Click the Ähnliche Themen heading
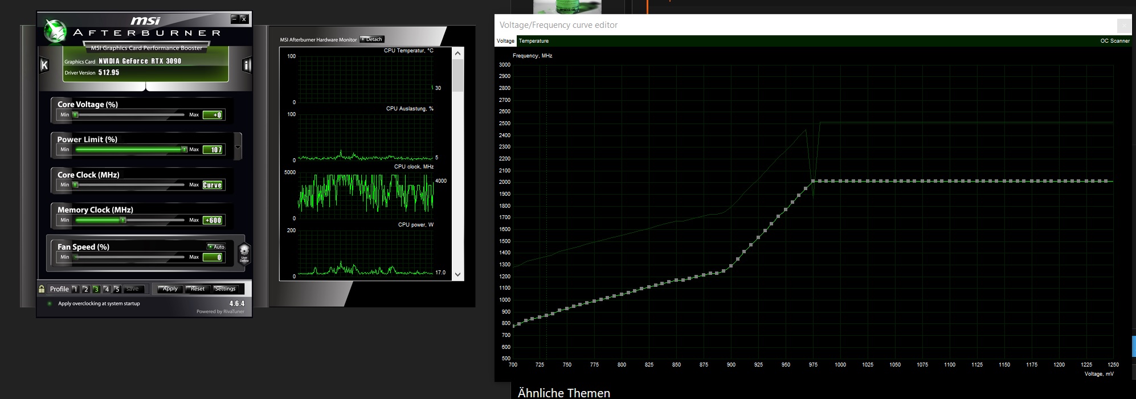Screen dimensions: 1136x399 click(x=564, y=393)
